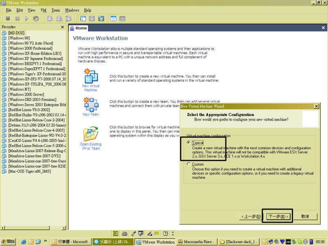The image size is (328, 246).
Task: Click the green checkmark system tray icon
Action: pos(300,241)
